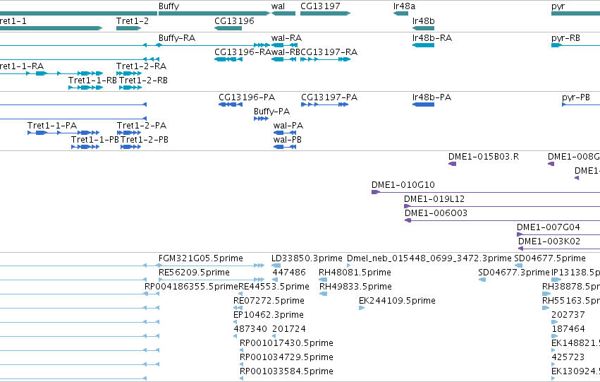Click the Buffy-PA protein label
This screenshot has height=382, width=600.
point(271,112)
